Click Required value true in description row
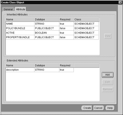This screenshot has height=115, width=123. [66, 70]
